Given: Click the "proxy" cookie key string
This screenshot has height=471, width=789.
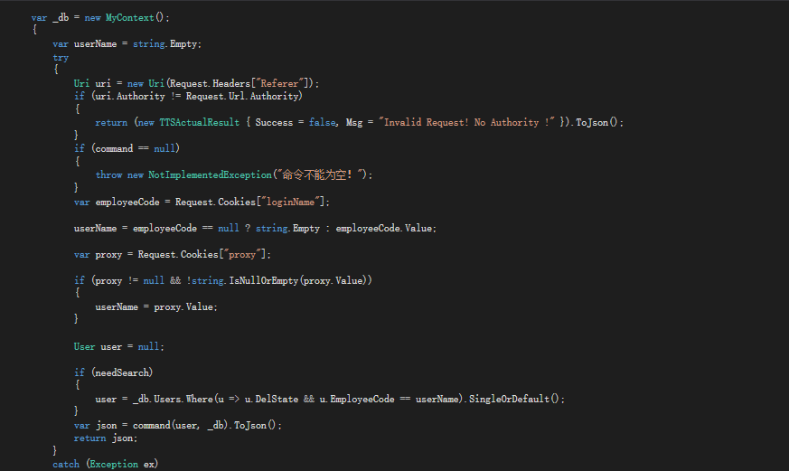Looking at the screenshot, I should pyautogui.click(x=242, y=254).
